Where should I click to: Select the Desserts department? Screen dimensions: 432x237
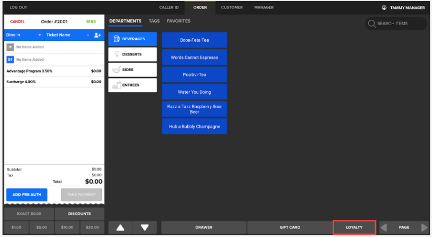(x=132, y=54)
